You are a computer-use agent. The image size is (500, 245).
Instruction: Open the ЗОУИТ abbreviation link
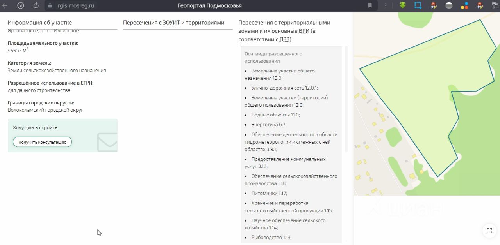[x=171, y=23]
